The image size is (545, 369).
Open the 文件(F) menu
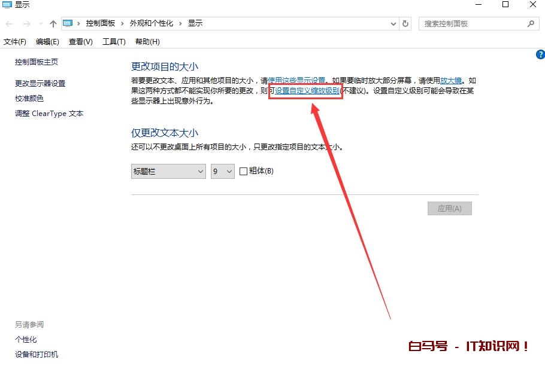(15, 42)
